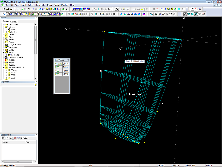The height and width of the screenshot is (167, 222).
Task: Collapse the Surfaces tree node
Action: (3, 27)
